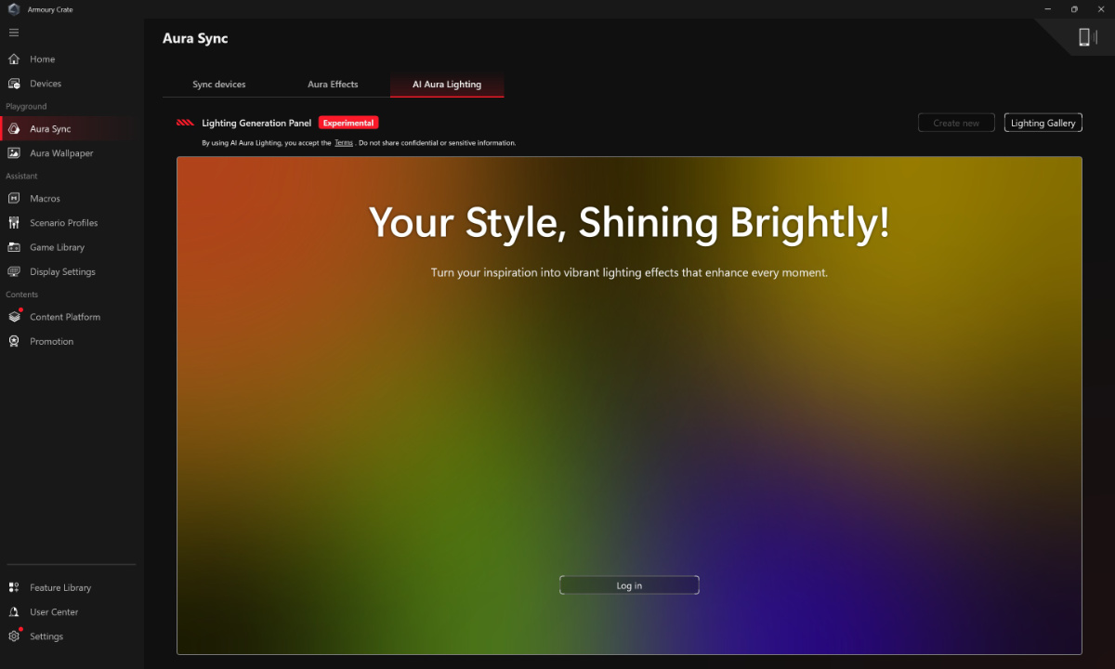Click the 'Contents' section label
This screenshot has height=669, width=1115.
click(x=22, y=295)
